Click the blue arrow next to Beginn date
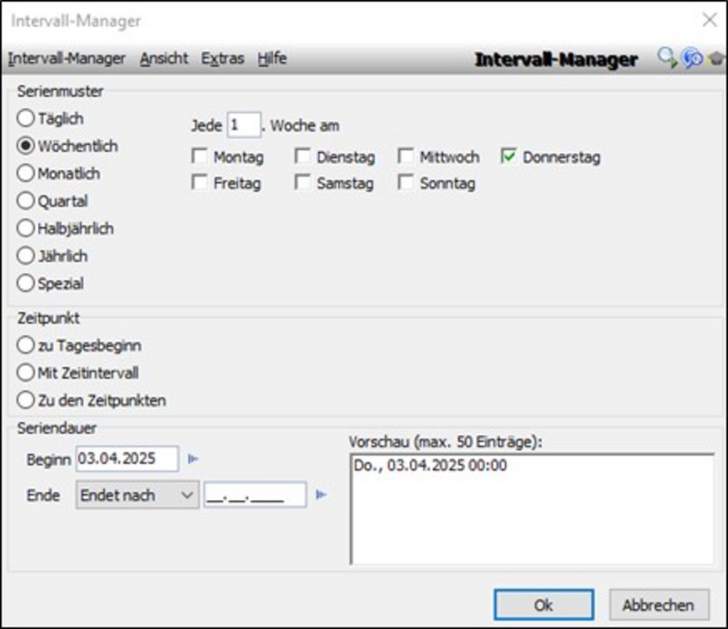The width and height of the screenshot is (728, 629). [x=193, y=459]
